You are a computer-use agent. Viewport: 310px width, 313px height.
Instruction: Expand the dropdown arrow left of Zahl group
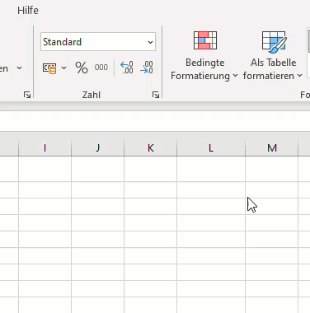[19, 68]
